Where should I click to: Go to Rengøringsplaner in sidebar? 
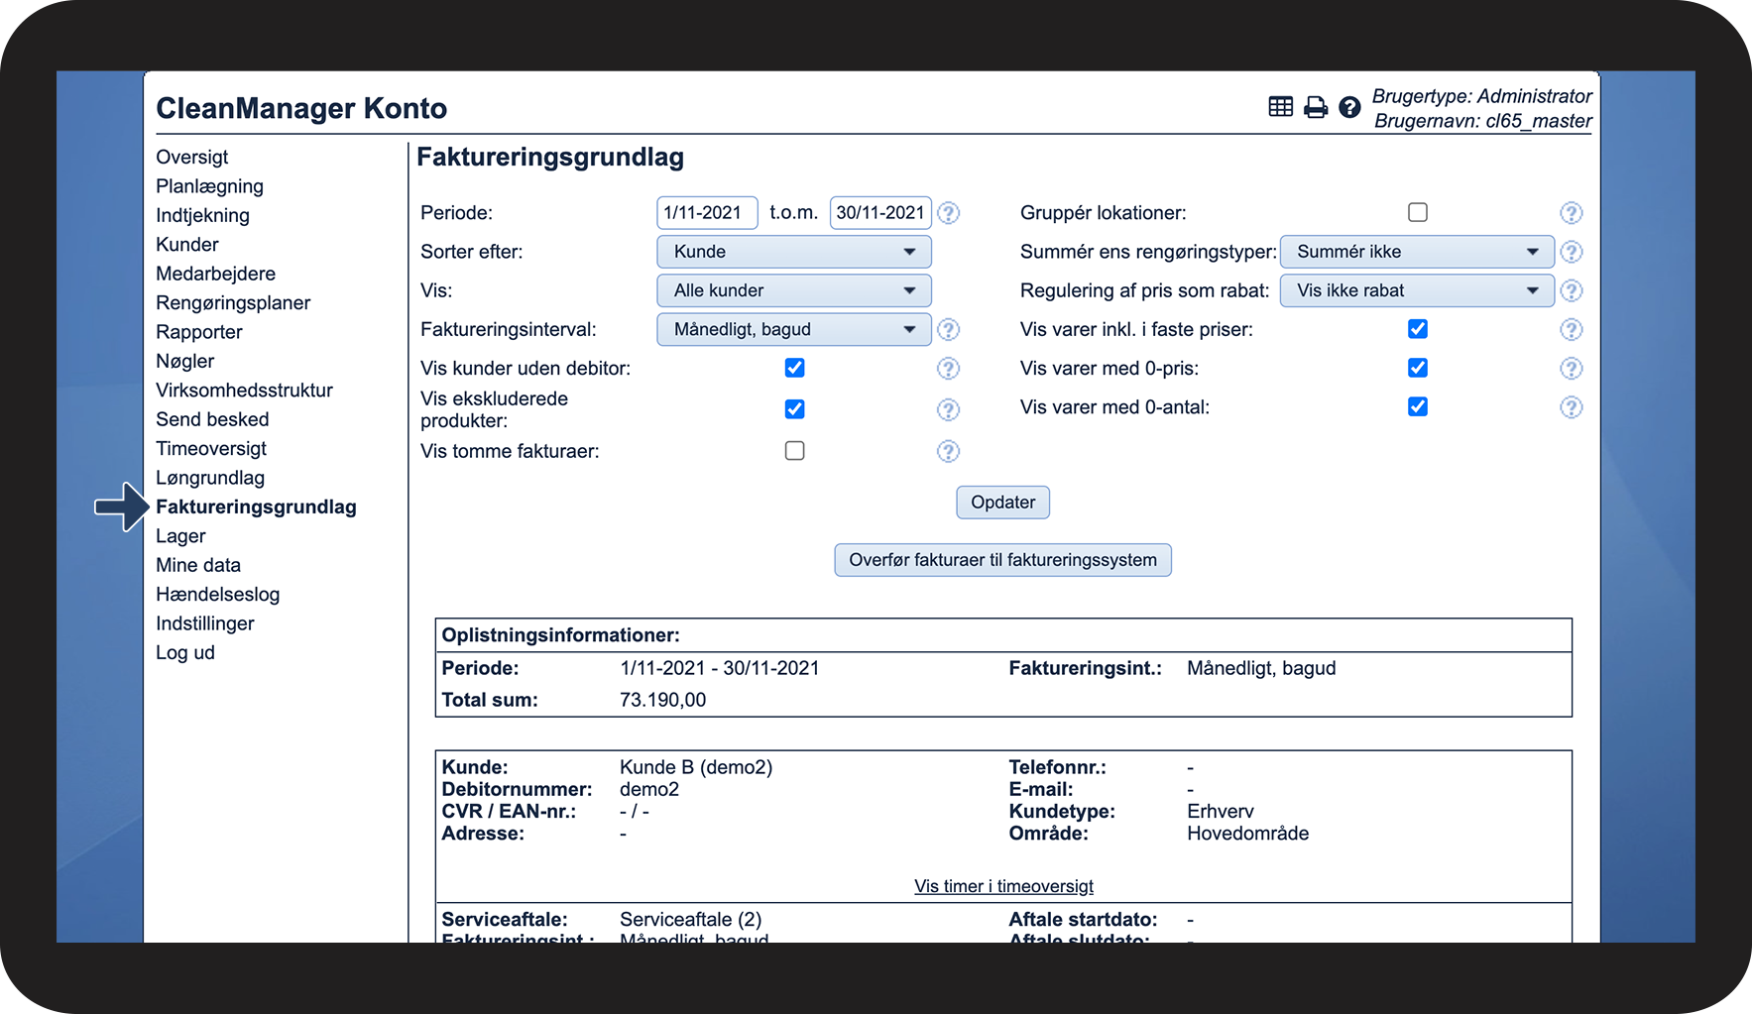click(x=233, y=303)
